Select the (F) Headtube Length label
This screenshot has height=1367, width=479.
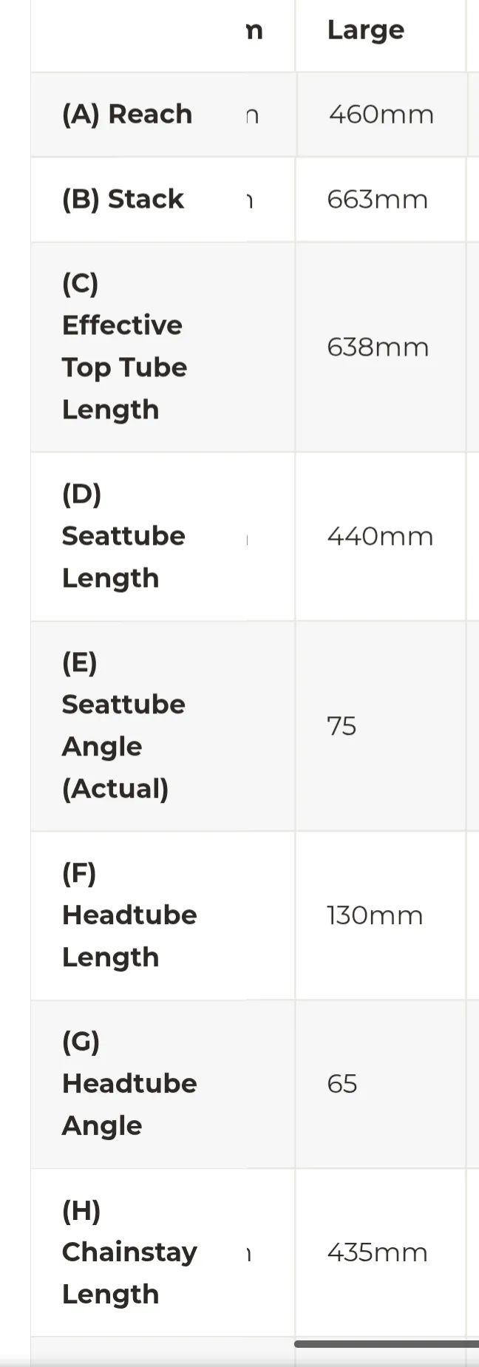[129, 915]
